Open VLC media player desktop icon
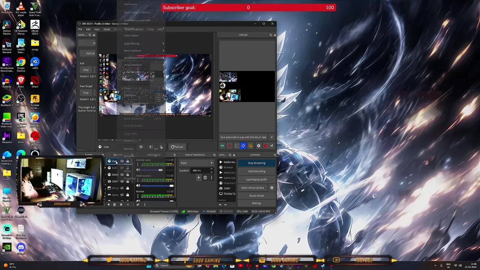This screenshot has height=270, width=480. 21,9
